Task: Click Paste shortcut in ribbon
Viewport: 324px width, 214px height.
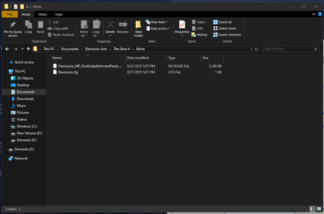Action: point(60,35)
